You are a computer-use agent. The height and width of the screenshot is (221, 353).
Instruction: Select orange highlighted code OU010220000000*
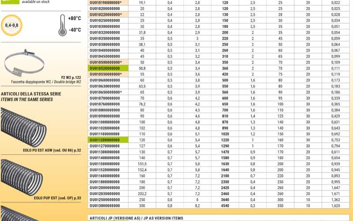[106, 15]
